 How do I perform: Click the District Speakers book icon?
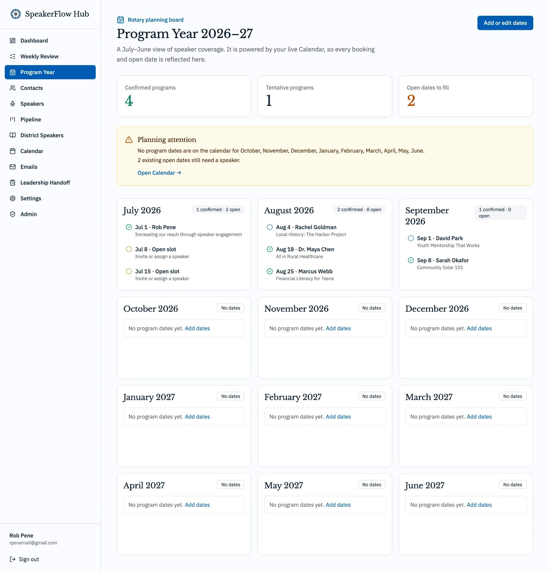pyautogui.click(x=12, y=135)
